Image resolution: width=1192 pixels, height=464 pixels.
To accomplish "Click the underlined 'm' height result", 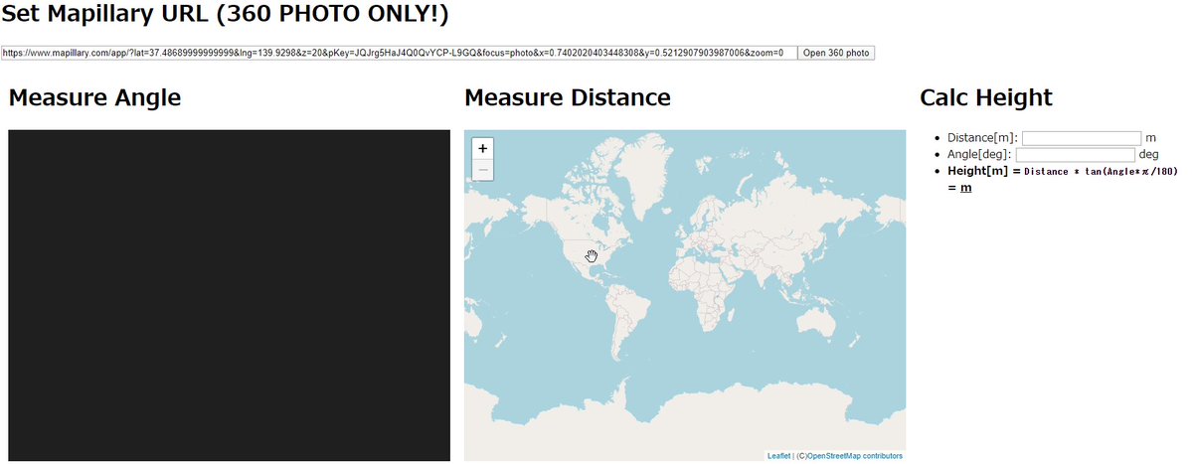I will click(965, 188).
